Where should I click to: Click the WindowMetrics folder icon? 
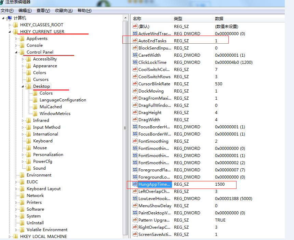click(x=35, y=114)
